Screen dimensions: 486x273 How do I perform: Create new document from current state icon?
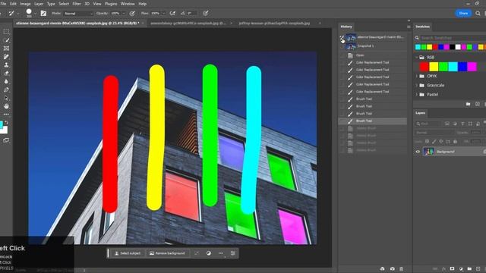383,268
